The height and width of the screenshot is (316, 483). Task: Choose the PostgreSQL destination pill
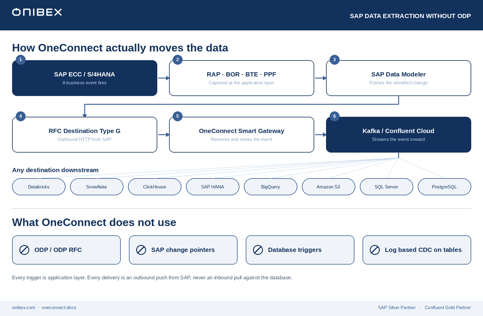point(444,187)
